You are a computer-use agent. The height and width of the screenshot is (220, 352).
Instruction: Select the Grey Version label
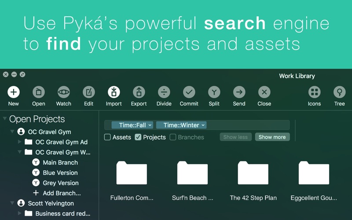(x=61, y=183)
